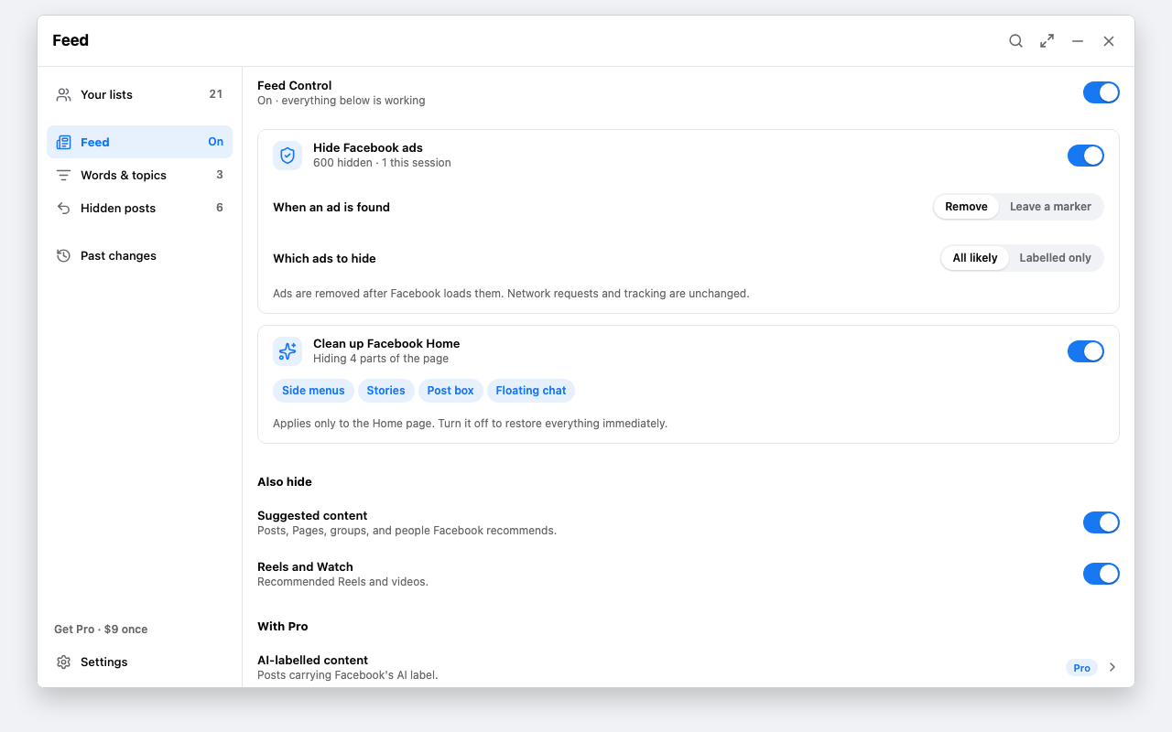Toggle the Side menus chip
Image resolution: width=1172 pixels, height=732 pixels.
[313, 391]
